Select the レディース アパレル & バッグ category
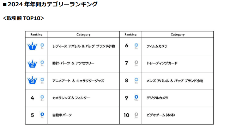 [84, 46]
